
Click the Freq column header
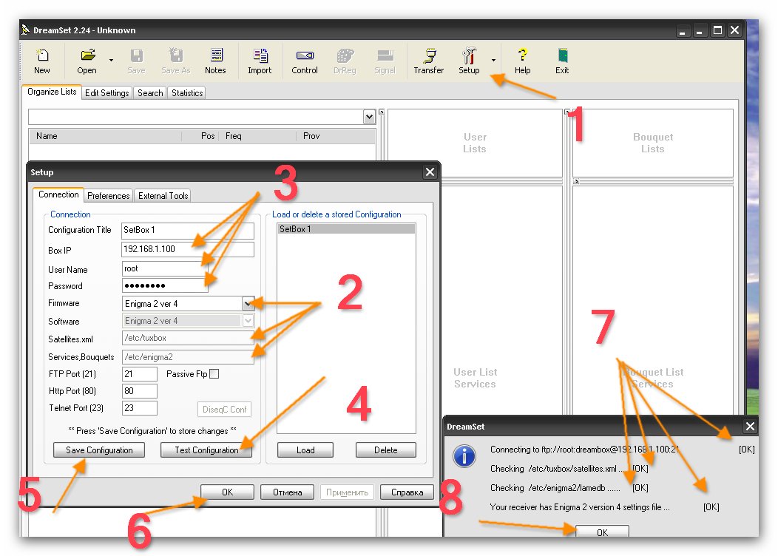coord(257,136)
